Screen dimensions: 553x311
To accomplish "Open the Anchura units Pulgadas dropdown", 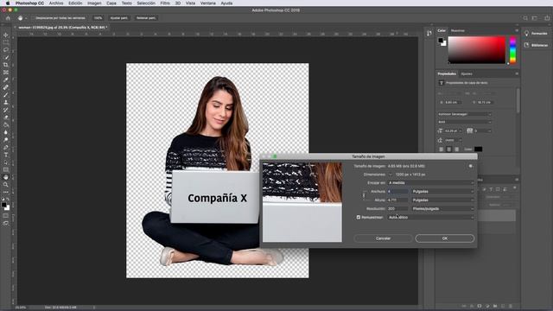I will point(443,192).
